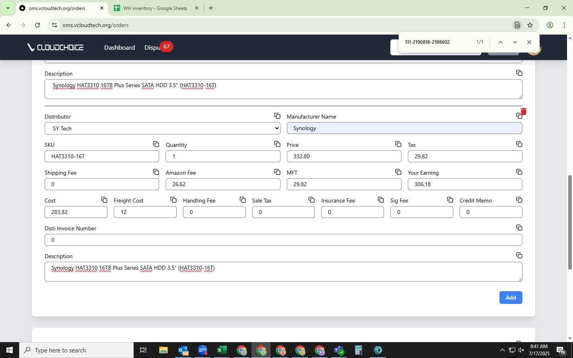Click the find-in-page search text

[427, 42]
